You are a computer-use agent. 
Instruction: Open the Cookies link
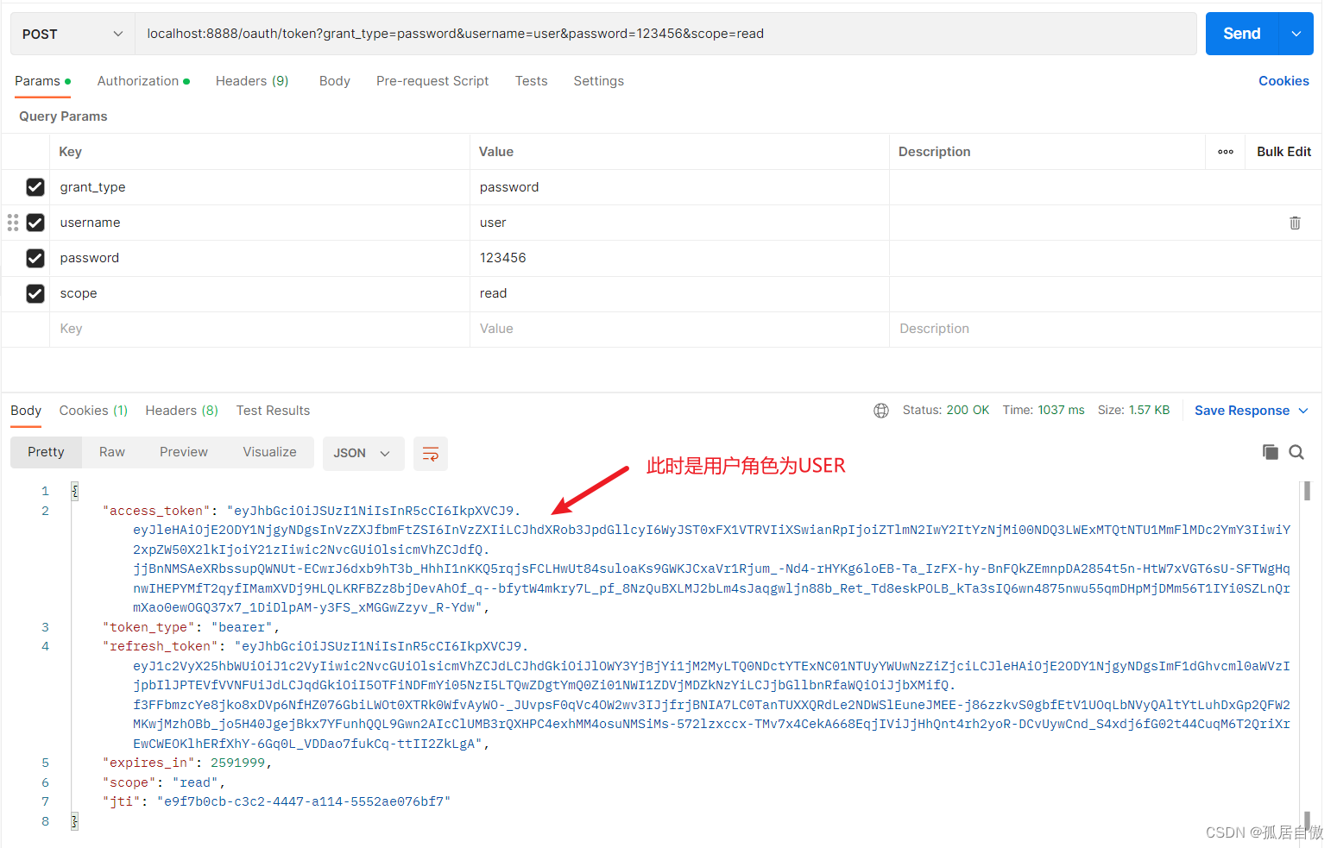1283,81
